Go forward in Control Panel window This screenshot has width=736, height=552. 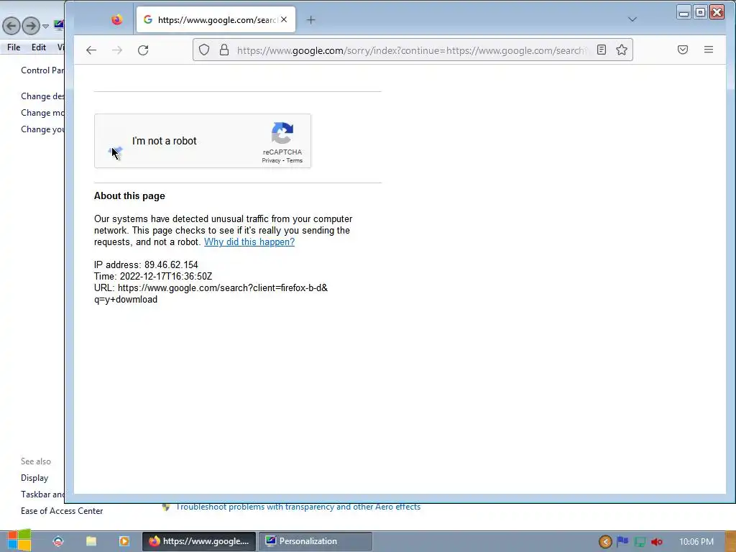(31, 25)
